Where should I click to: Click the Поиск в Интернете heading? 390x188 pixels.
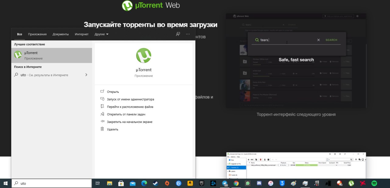(x=28, y=67)
